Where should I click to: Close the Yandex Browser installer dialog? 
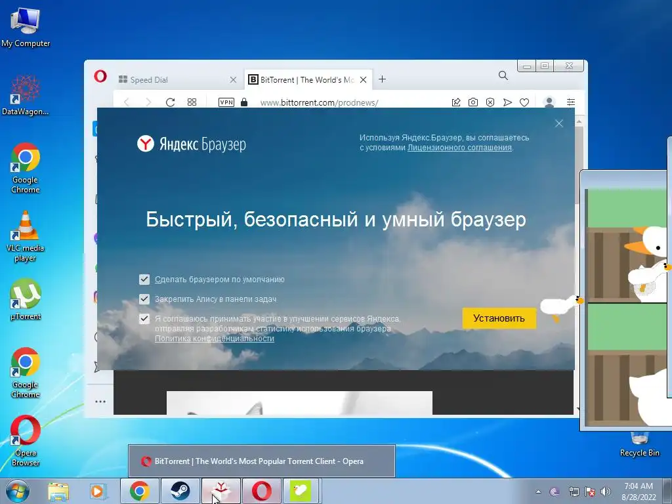pos(559,123)
